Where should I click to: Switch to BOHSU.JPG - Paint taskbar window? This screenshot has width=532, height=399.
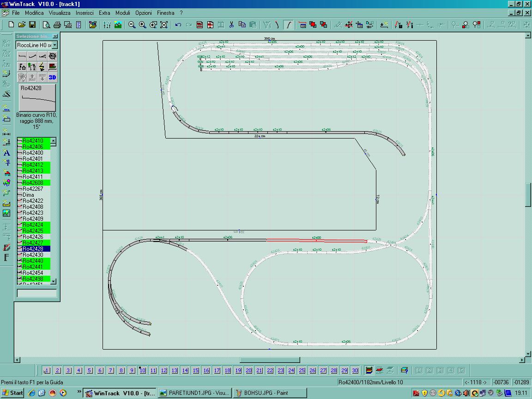pos(270,393)
